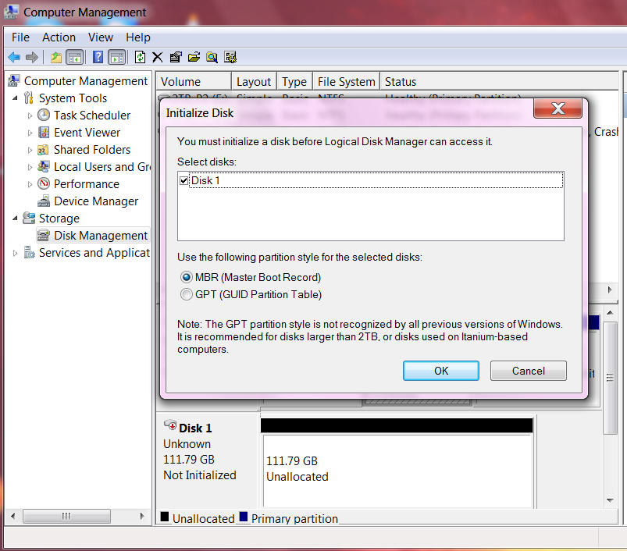Select the Performance tree icon
Viewport: 627px width, 551px height.
point(45,184)
